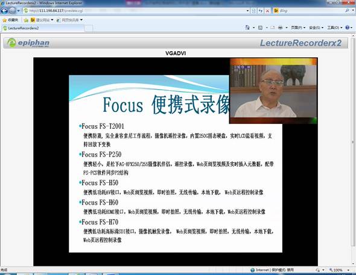This screenshot has height=275, width=356.
Task: Click the compatibility view icon
Action: pyautogui.click(x=253, y=11)
